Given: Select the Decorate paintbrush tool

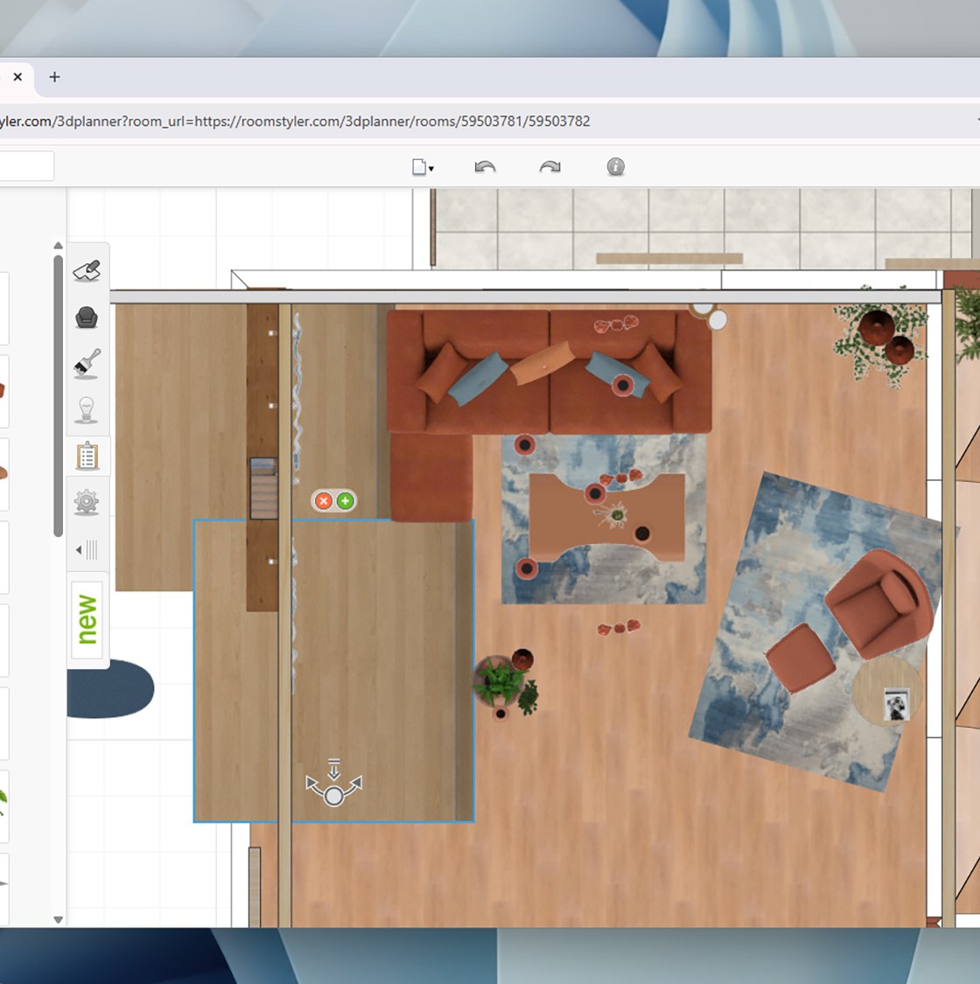Looking at the screenshot, I should point(87,363).
